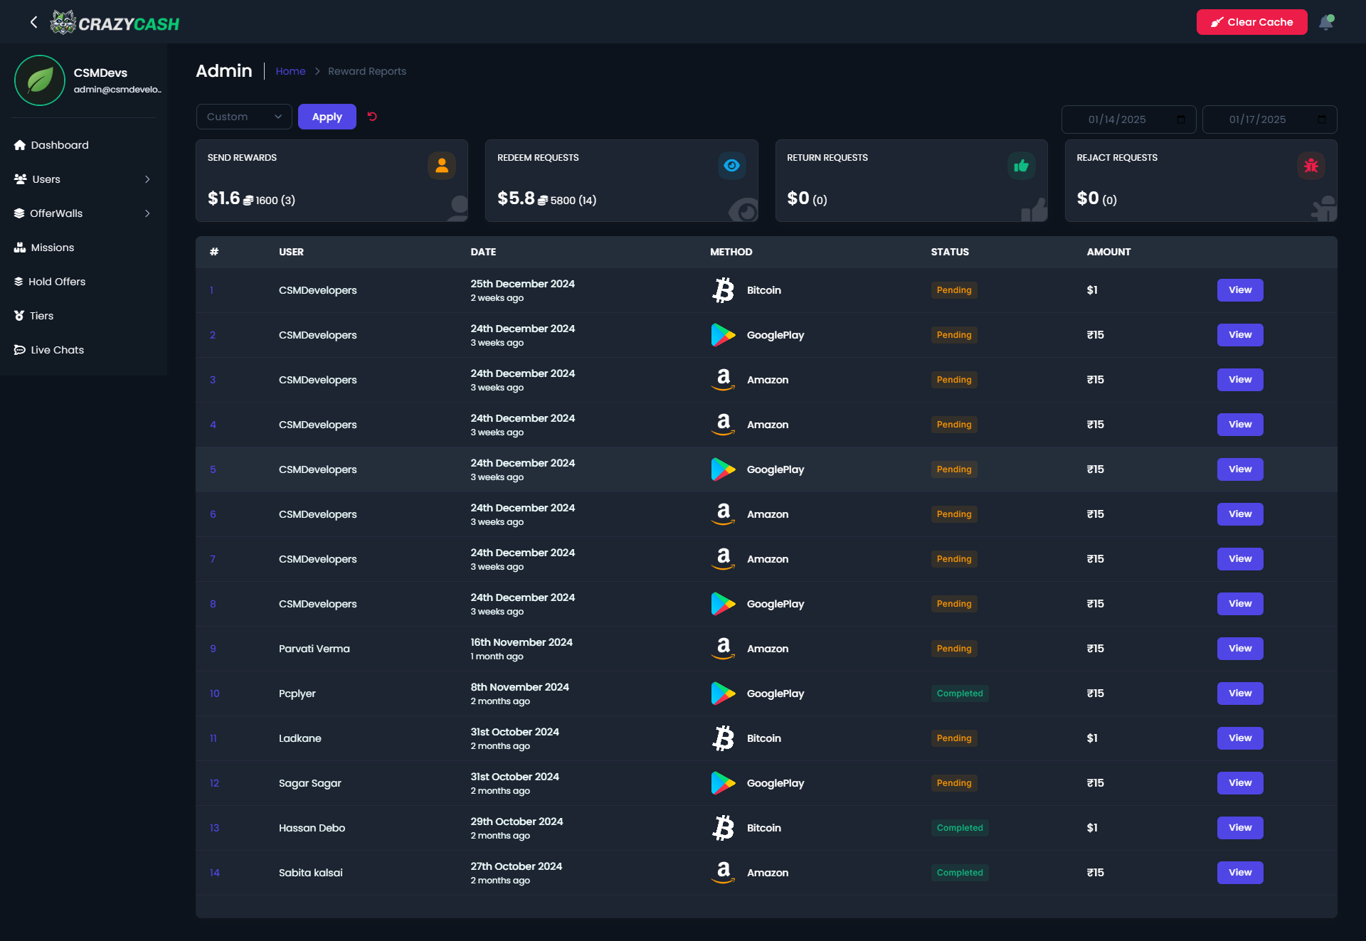Screen dimensions: 1366x941
Task: Click the green leaf profile avatar
Action: 40,80
